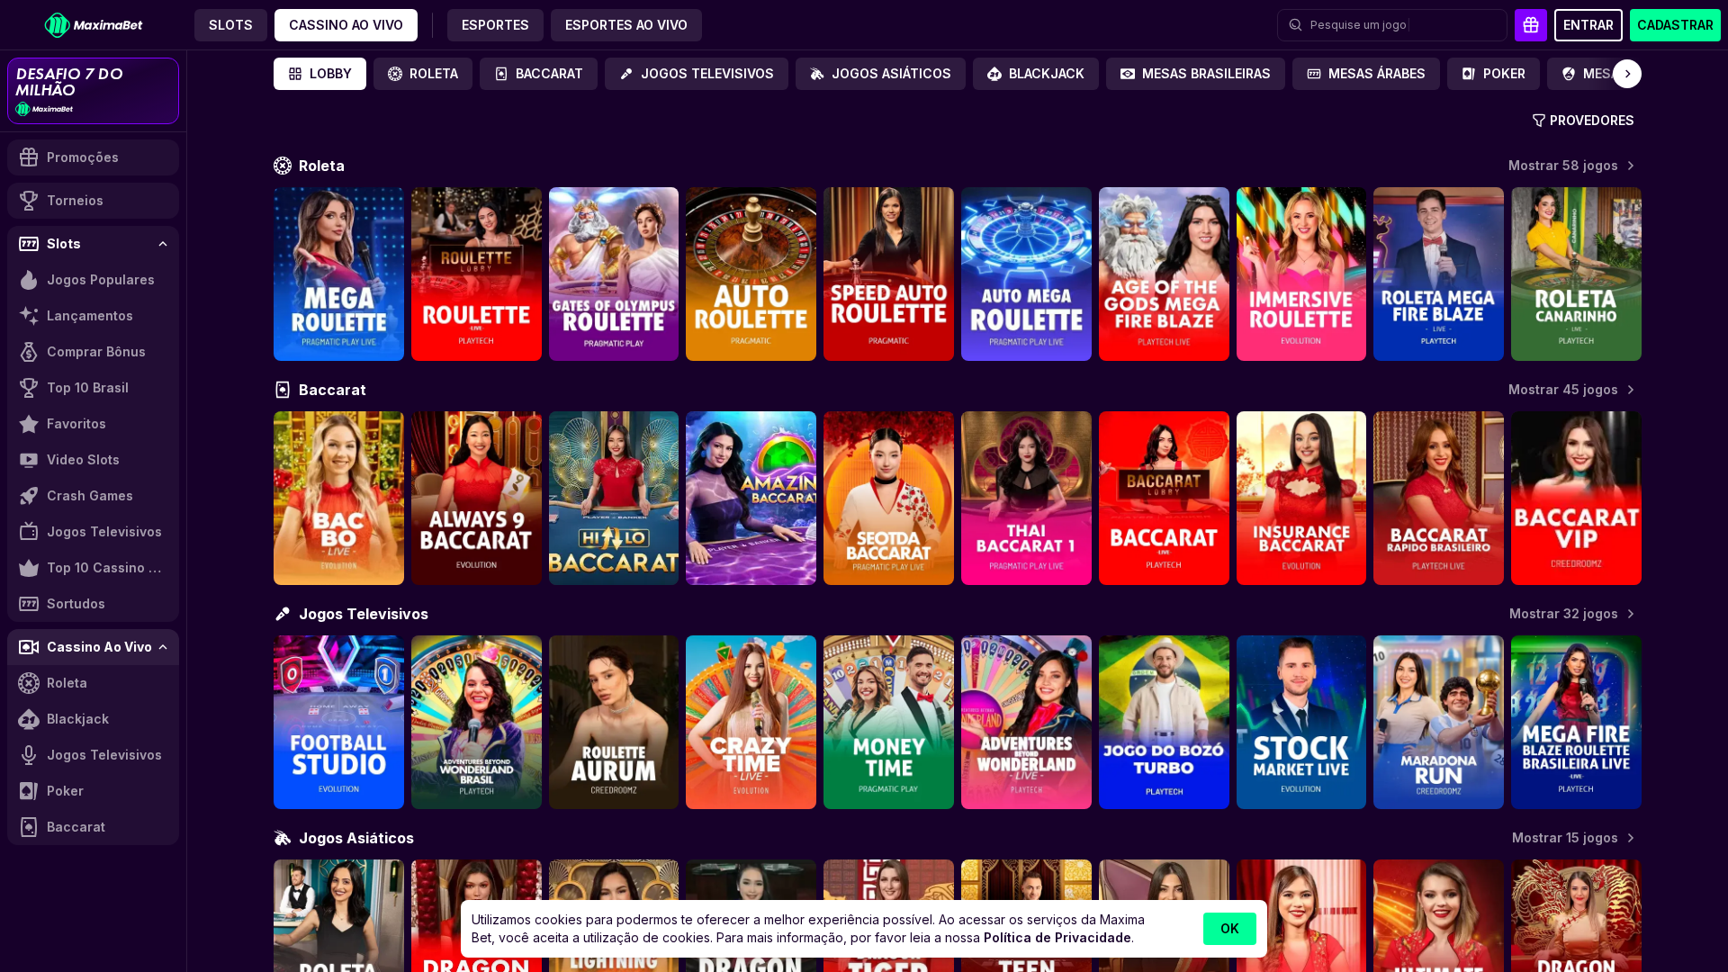Screen dimensions: 1728x972
Task: Expand Mostrar 15 jogos for Jogos Asiáticos
Action: [1573, 838]
